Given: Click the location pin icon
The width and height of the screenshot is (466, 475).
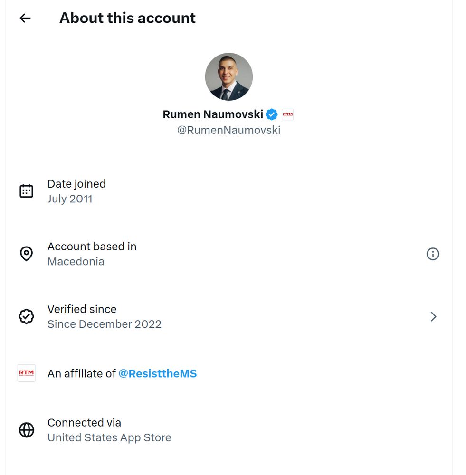Looking at the screenshot, I should 26,254.
